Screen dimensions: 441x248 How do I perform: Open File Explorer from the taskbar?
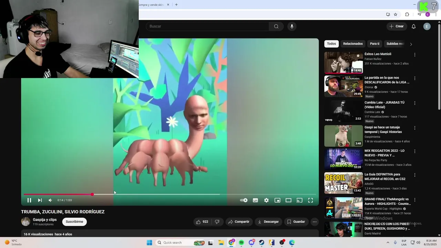[x=221, y=242]
